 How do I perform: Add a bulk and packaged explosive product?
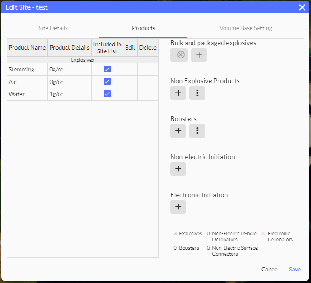click(x=199, y=55)
